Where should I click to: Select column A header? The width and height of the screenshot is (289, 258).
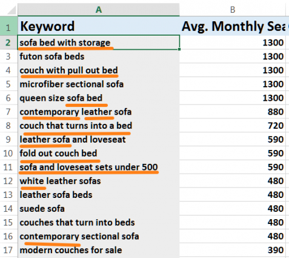point(99,10)
